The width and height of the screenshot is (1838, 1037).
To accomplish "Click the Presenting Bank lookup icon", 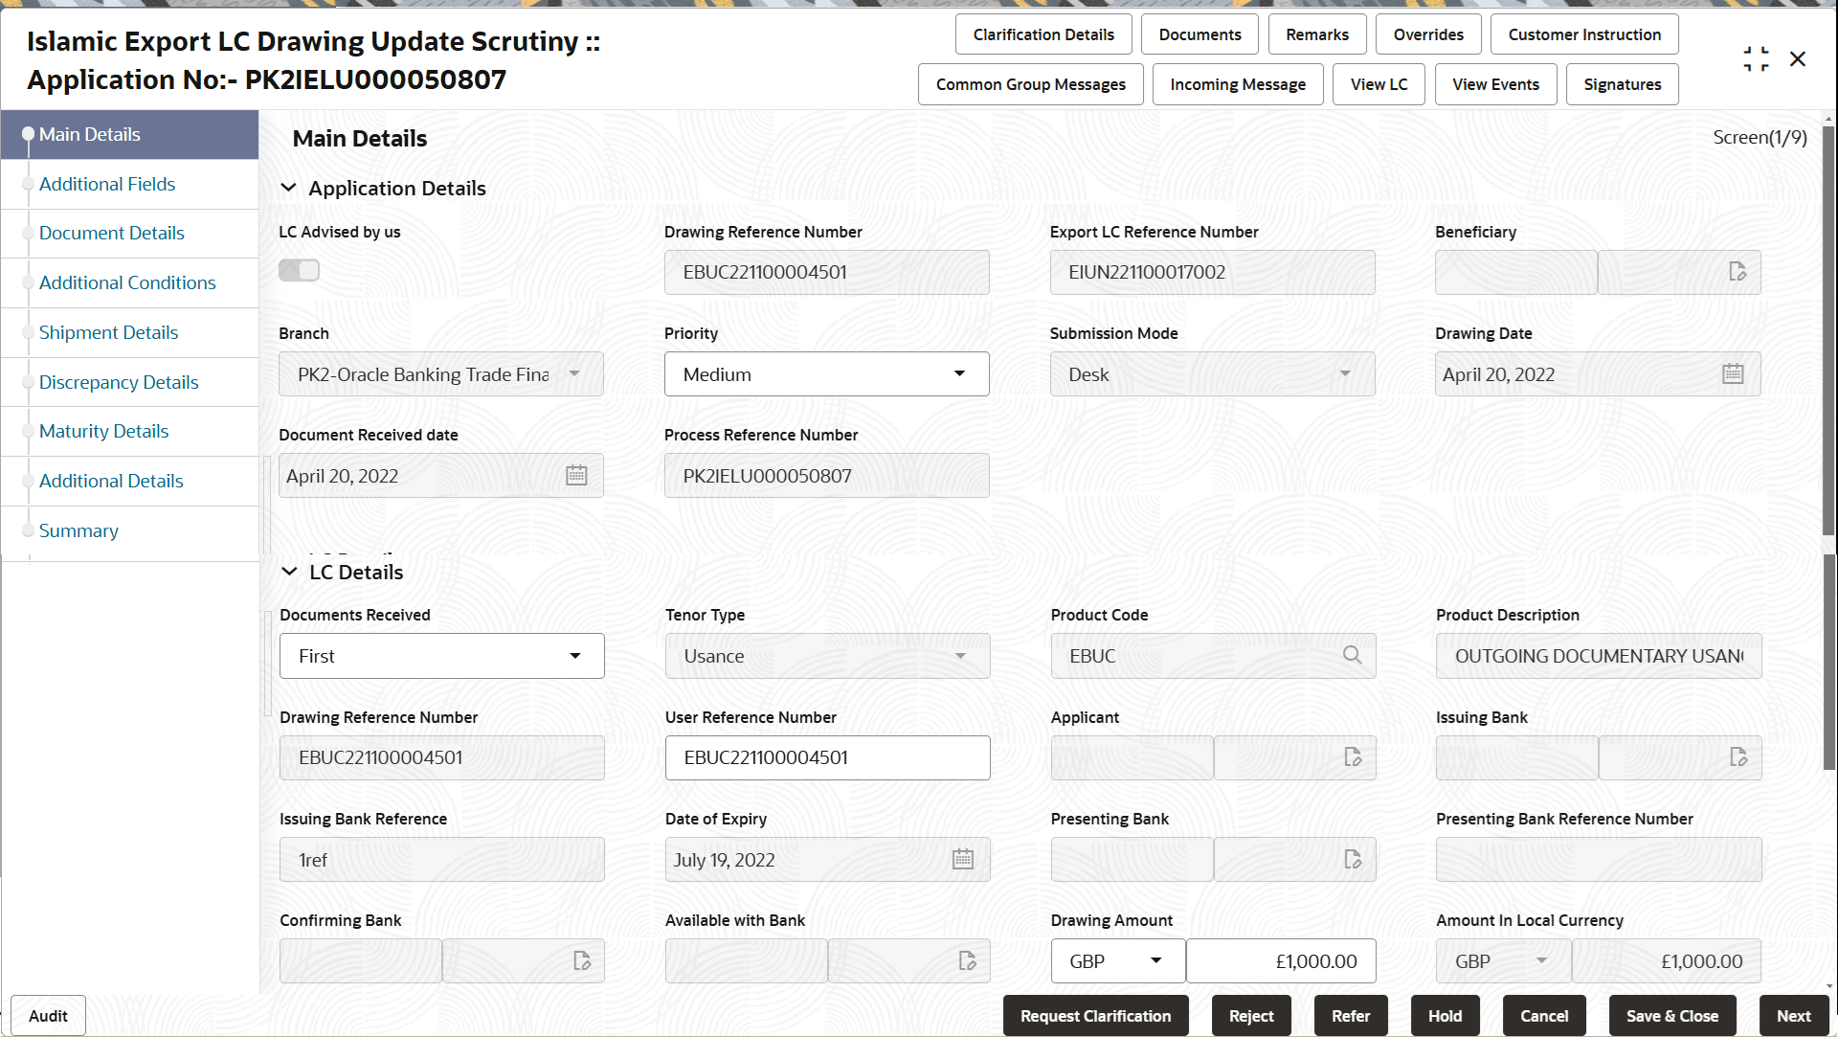I will point(1353,860).
